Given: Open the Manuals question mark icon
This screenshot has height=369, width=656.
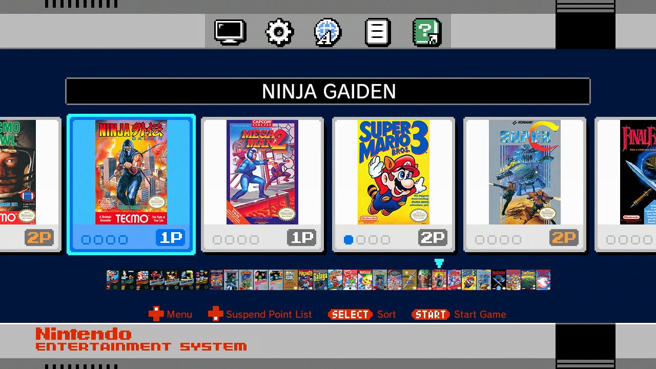Looking at the screenshot, I should [x=427, y=32].
